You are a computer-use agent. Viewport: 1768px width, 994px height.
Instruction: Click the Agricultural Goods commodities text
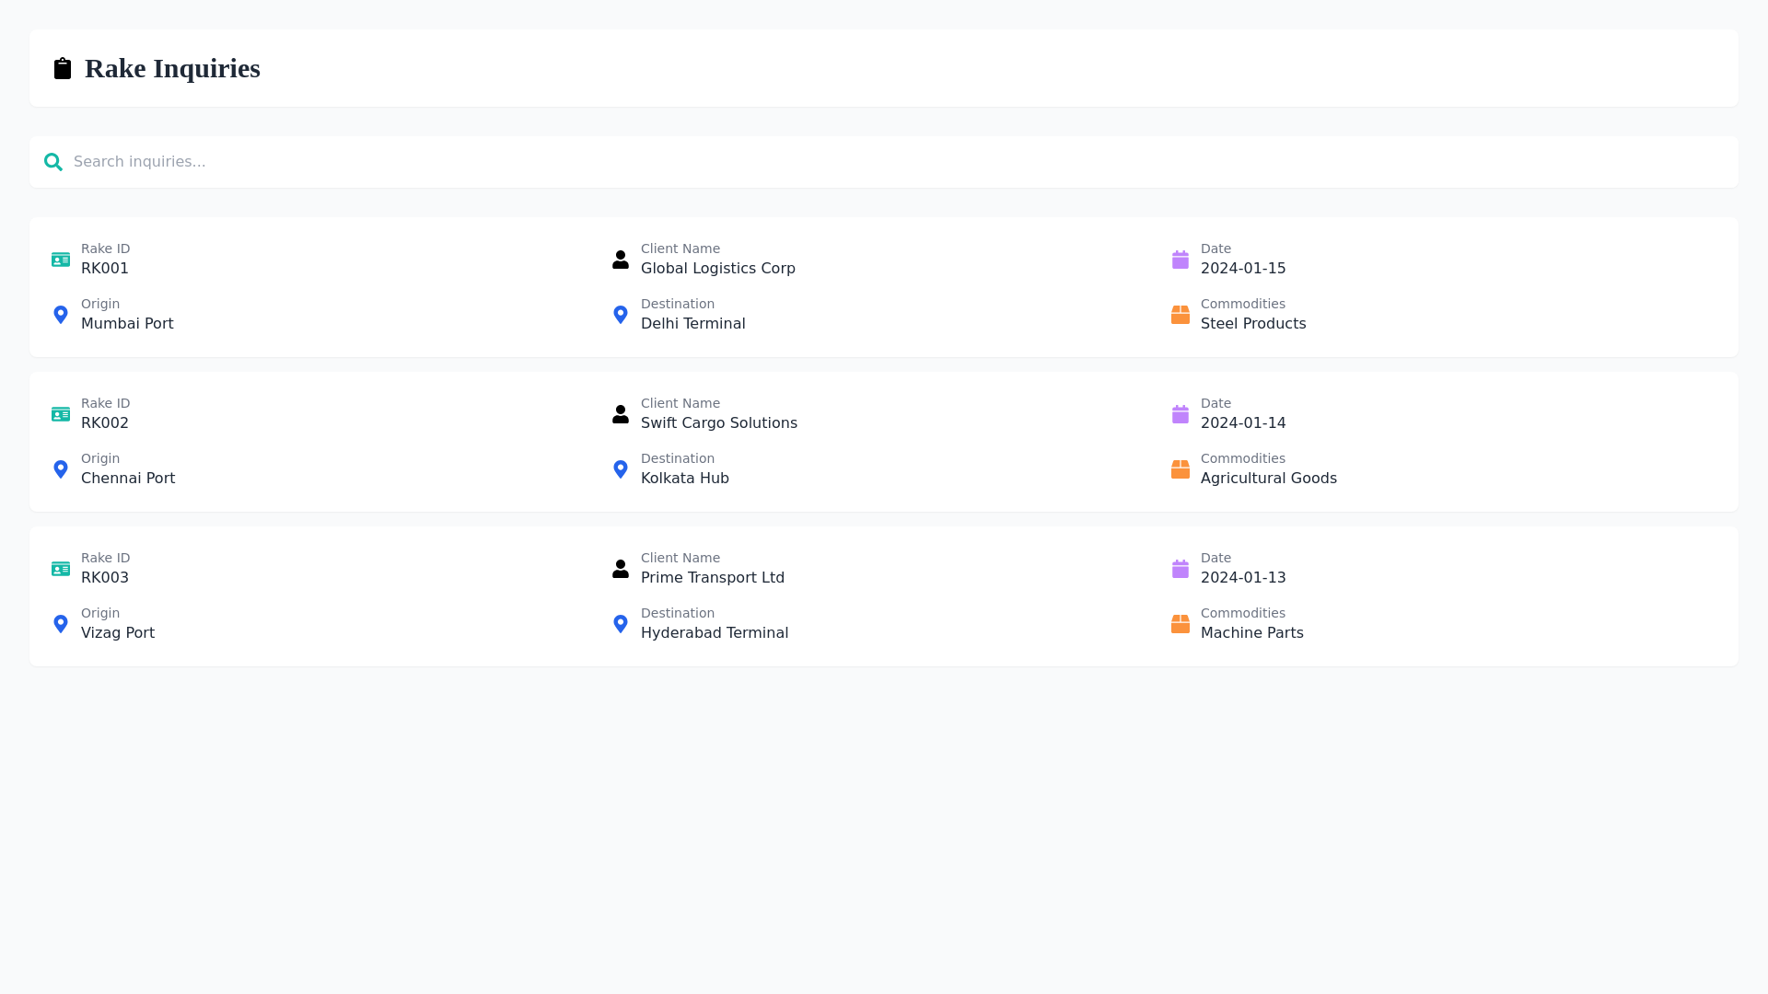(x=1269, y=478)
